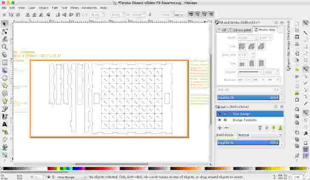Image resolution: width=310 pixels, height=180 pixels.
Task: Select round cap button
Action: [x=251, y=64]
